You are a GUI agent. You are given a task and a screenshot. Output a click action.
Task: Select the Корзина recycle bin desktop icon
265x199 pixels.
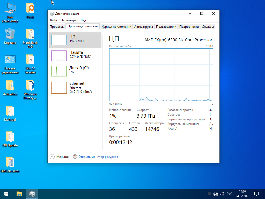coord(10,36)
